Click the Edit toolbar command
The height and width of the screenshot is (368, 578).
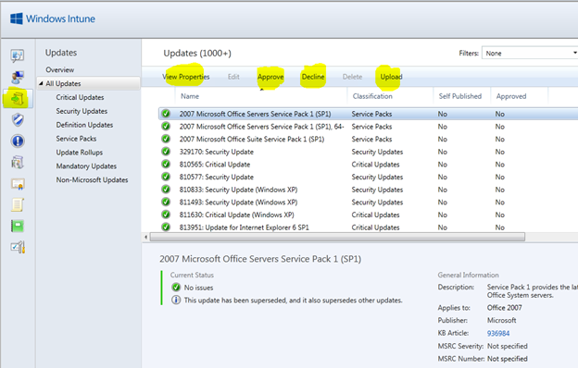(233, 77)
